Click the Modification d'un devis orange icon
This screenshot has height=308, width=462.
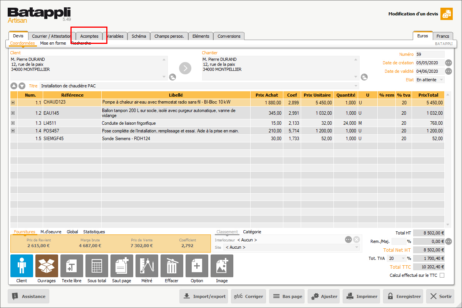point(447,14)
